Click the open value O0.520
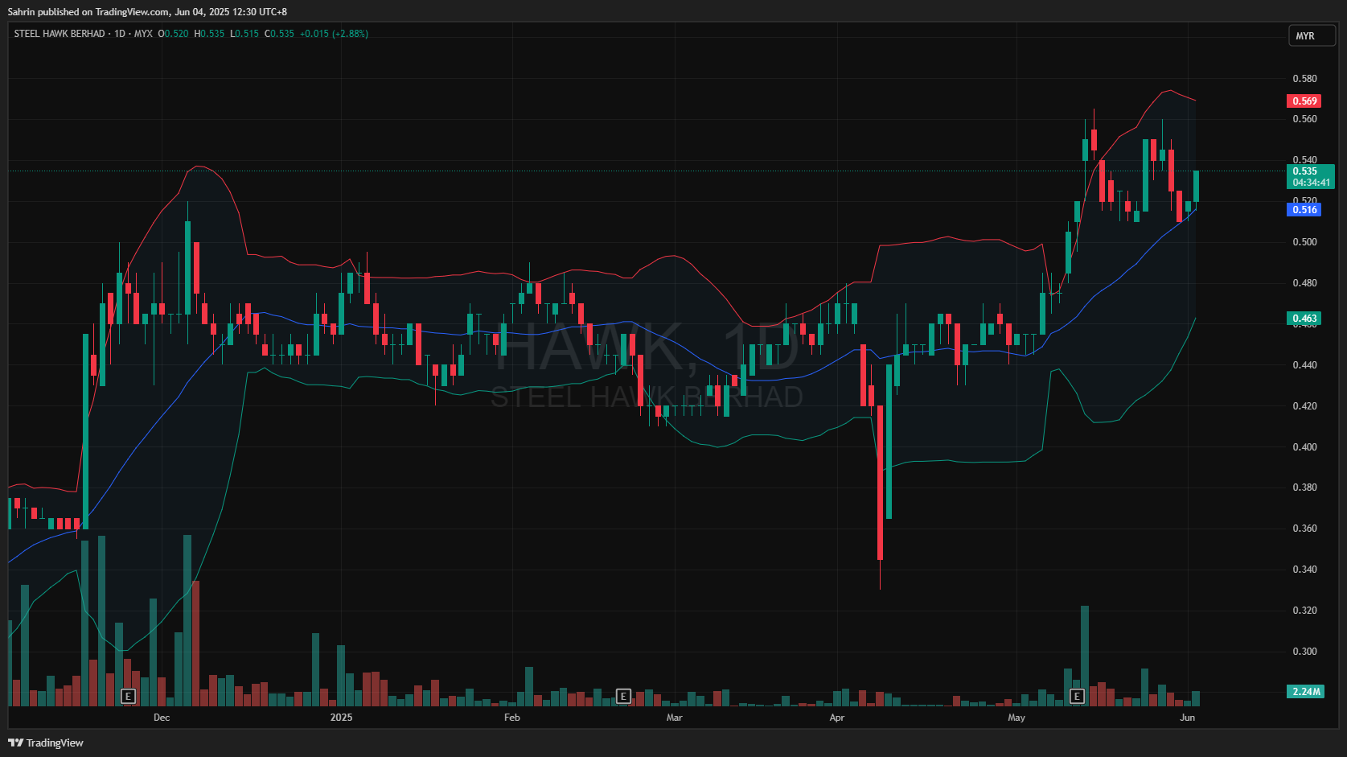 tap(173, 34)
